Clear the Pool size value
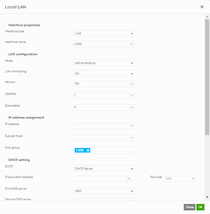 pos(193,179)
